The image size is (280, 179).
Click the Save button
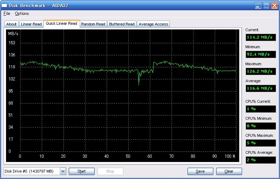click(200, 172)
